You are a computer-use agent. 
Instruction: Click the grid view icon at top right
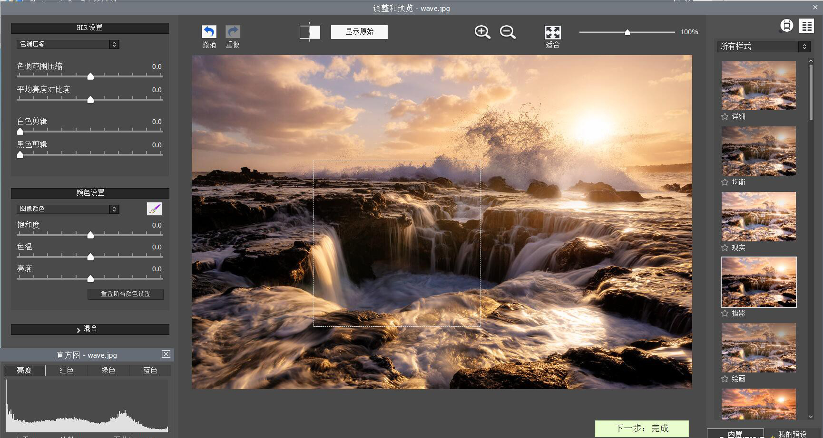click(x=806, y=26)
